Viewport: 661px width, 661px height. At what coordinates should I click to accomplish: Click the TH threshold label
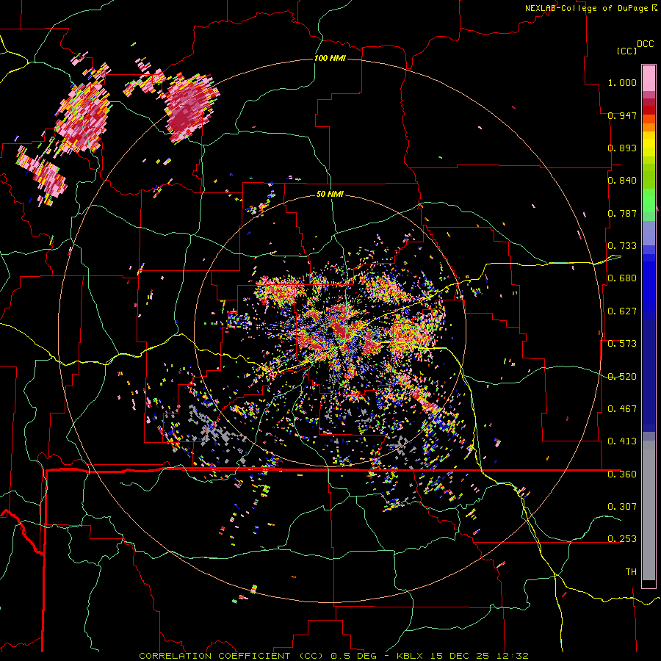[631, 572]
